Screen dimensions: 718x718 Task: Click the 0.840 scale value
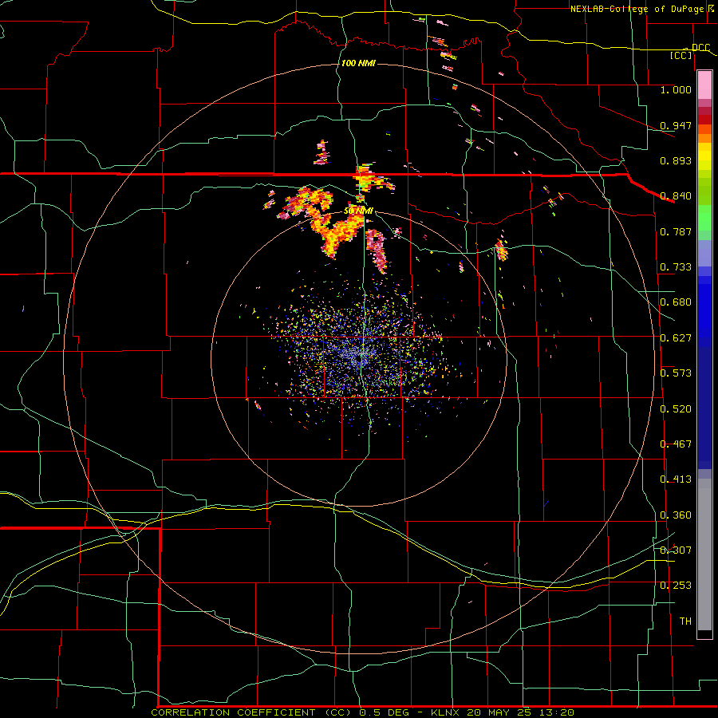tap(676, 196)
